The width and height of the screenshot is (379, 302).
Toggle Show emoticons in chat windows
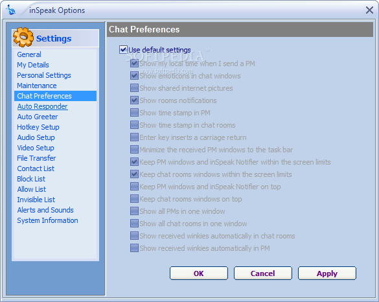click(134, 76)
